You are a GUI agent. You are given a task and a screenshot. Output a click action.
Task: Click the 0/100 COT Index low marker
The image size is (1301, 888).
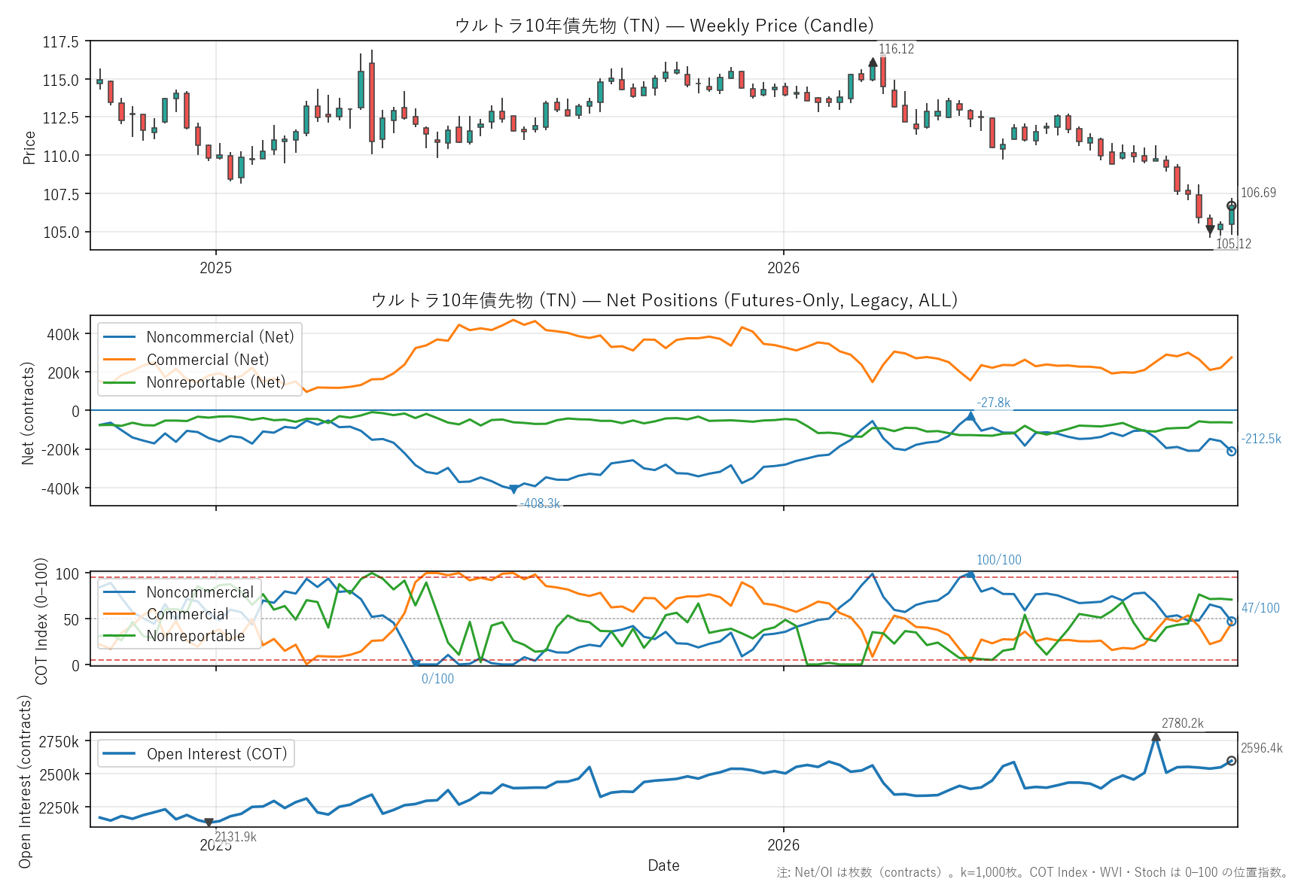(416, 664)
